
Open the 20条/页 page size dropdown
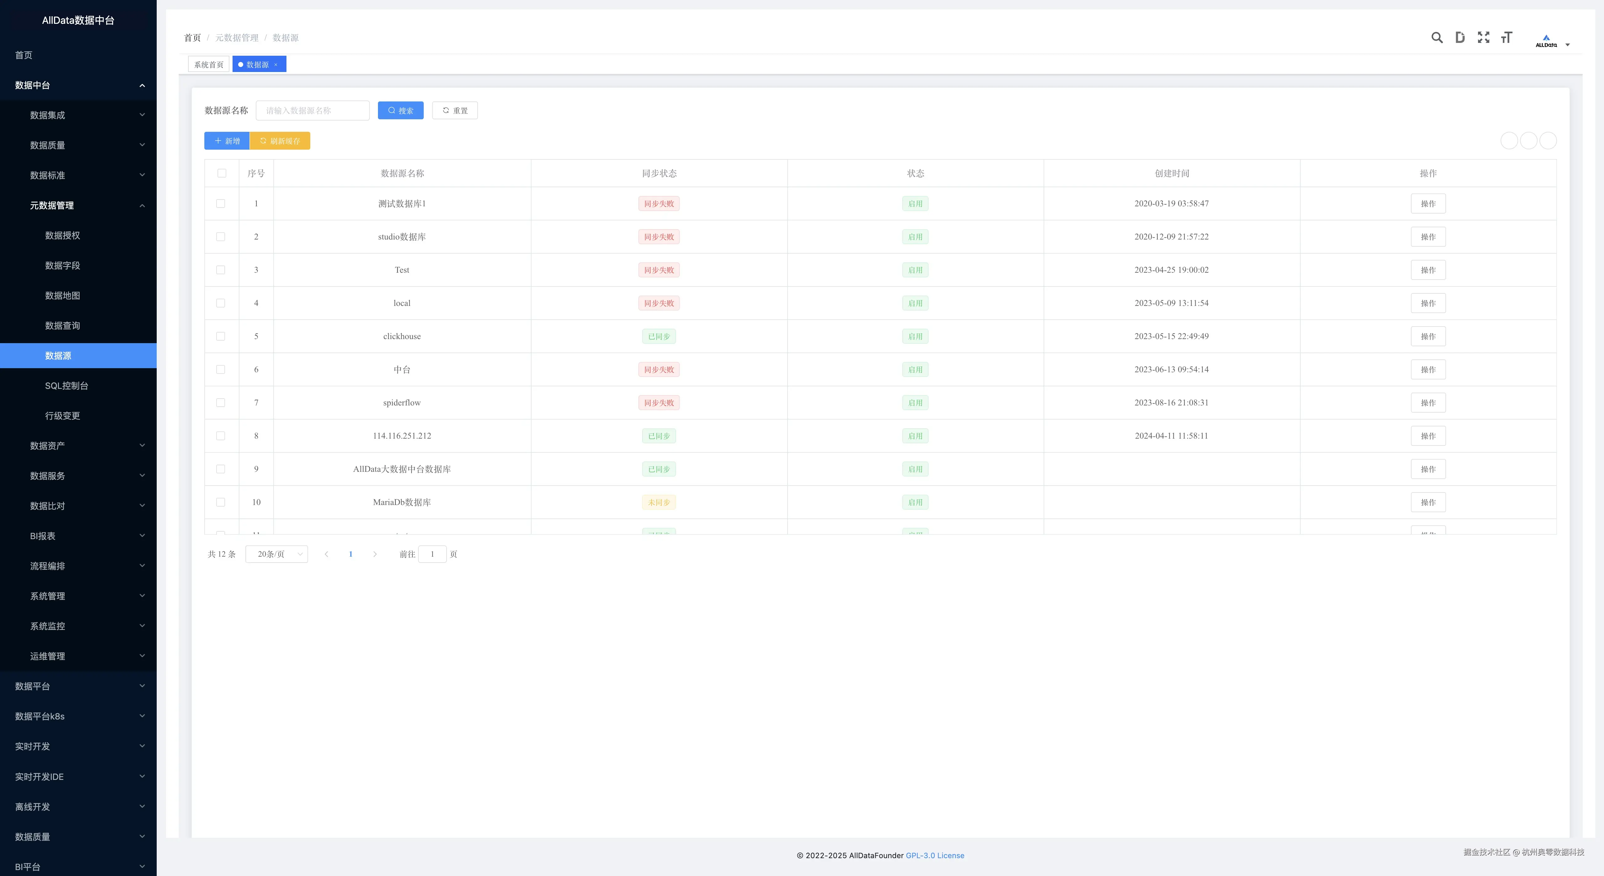coord(276,554)
